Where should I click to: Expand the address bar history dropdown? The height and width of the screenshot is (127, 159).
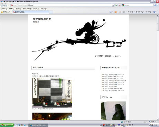coord(113,5)
